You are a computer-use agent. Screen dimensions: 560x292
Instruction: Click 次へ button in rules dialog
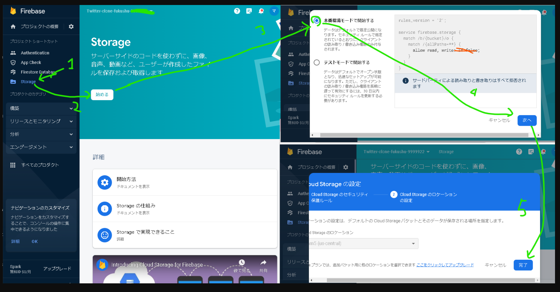(527, 120)
